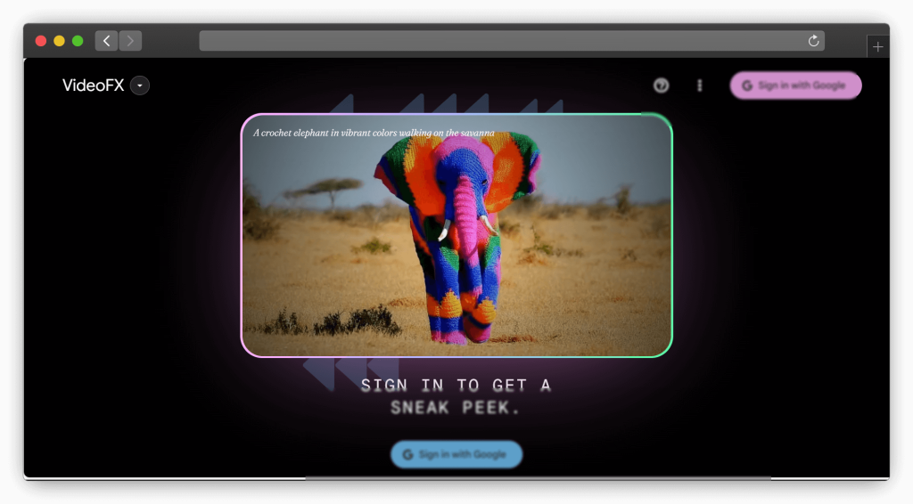Click the yellow minimize window button
This screenshot has height=504, width=913.
click(x=59, y=41)
